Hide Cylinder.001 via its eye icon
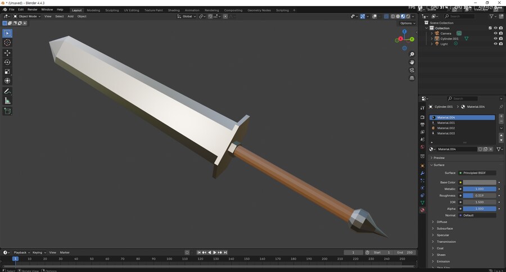Screen dimensions: 506x272 pyautogui.click(x=495, y=38)
